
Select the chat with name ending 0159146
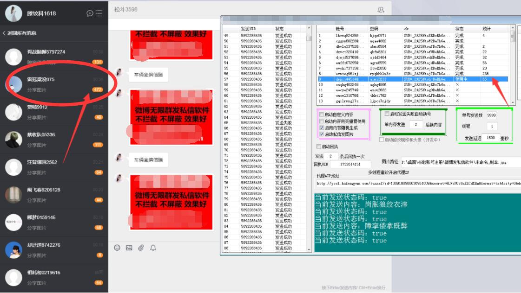point(54,222)
